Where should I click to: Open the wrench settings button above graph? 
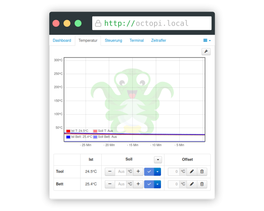click(206, 52)
